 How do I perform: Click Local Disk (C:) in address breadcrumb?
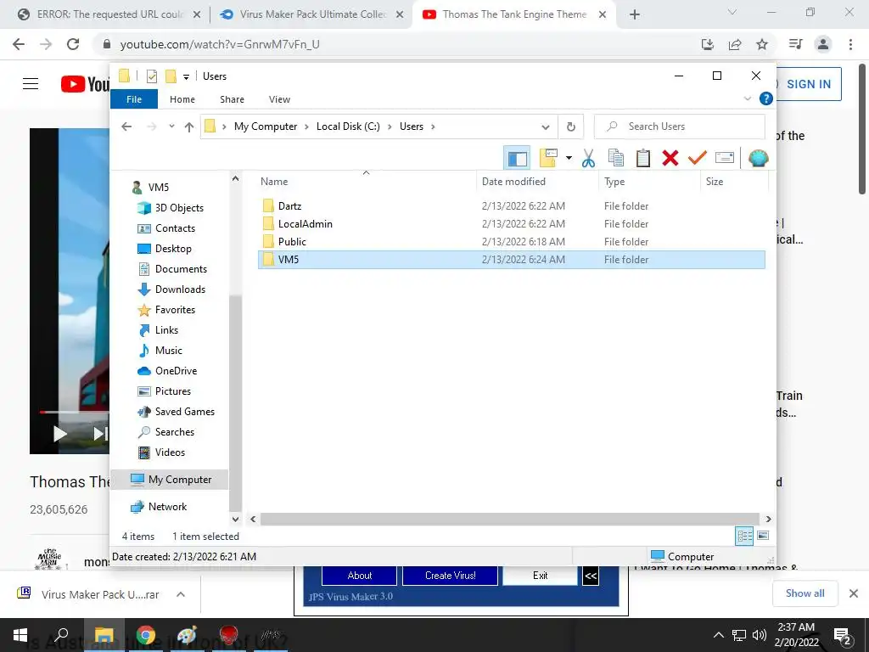click(348, 126)
